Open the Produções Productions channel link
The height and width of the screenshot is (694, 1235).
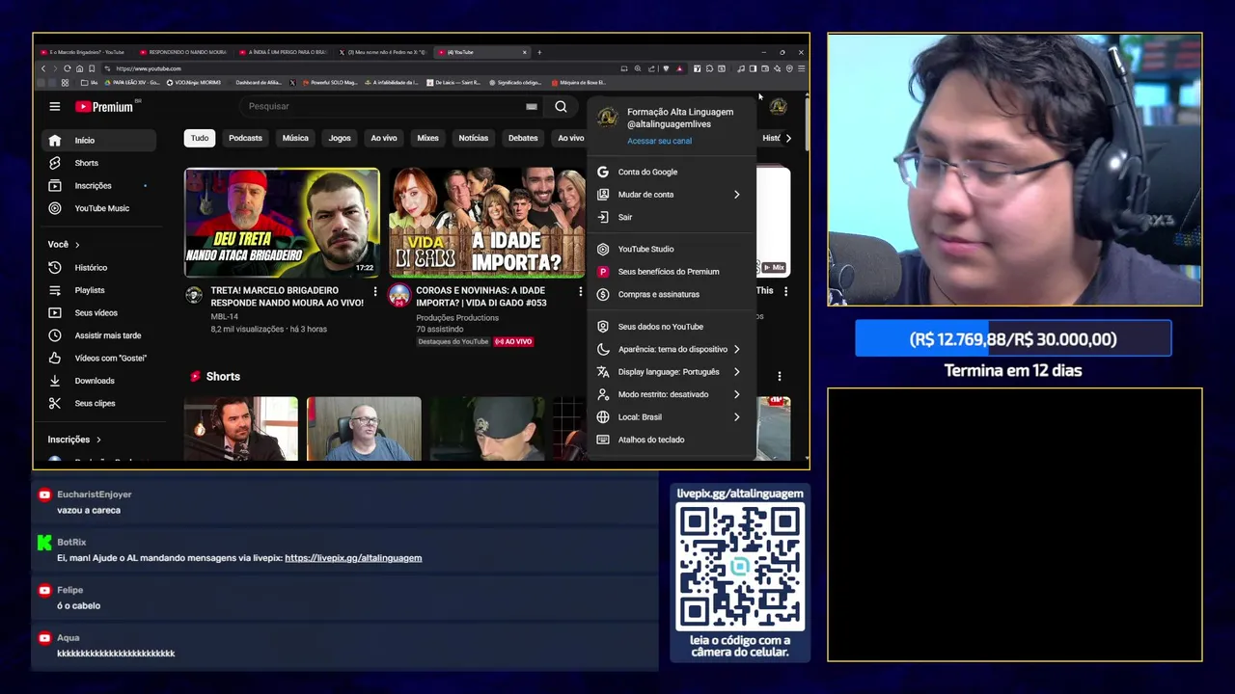click(x=457, y=318)
